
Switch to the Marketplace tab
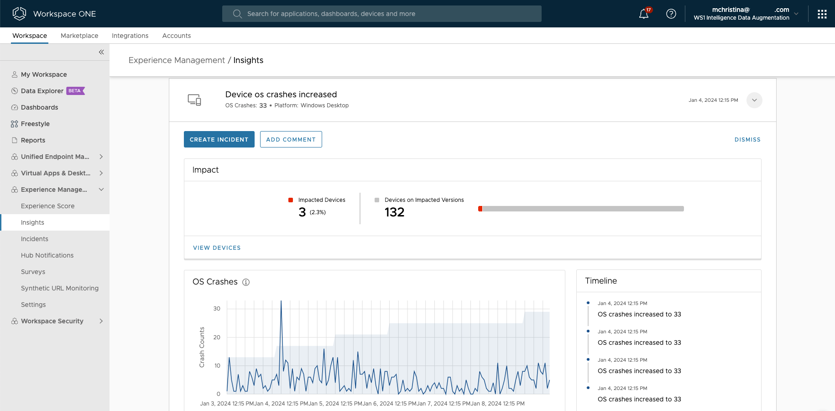coord(79,36)
